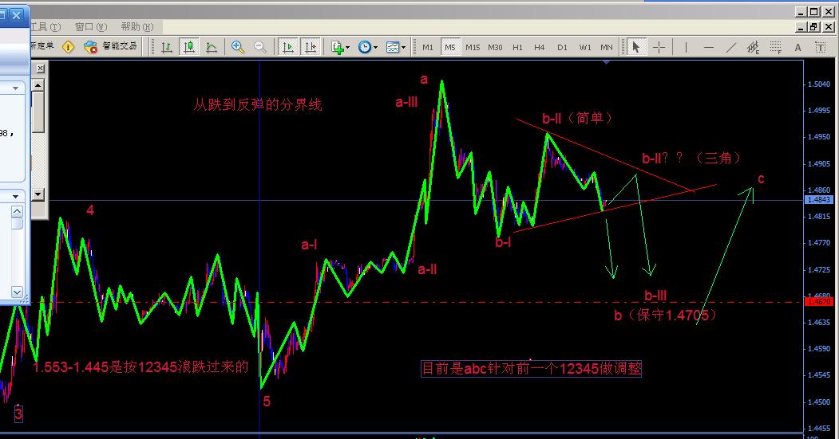Switch chart to bar chart mode
Screen dimensions: 839x439
[x=167, y=47]
